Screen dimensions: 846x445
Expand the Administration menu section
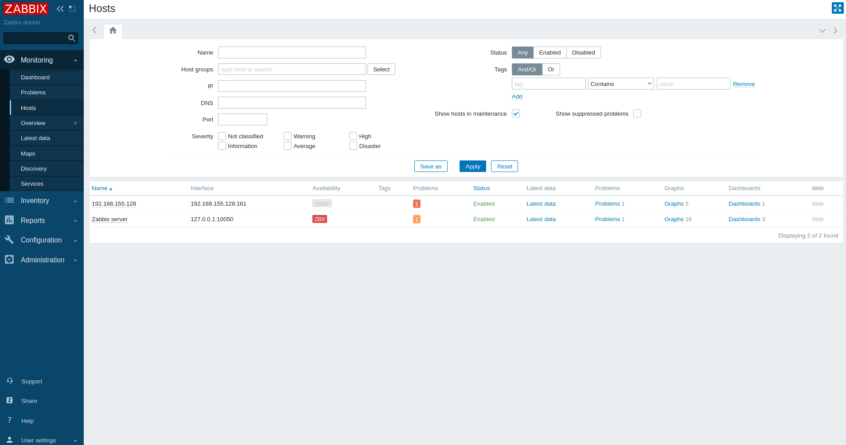coord(43,260)
